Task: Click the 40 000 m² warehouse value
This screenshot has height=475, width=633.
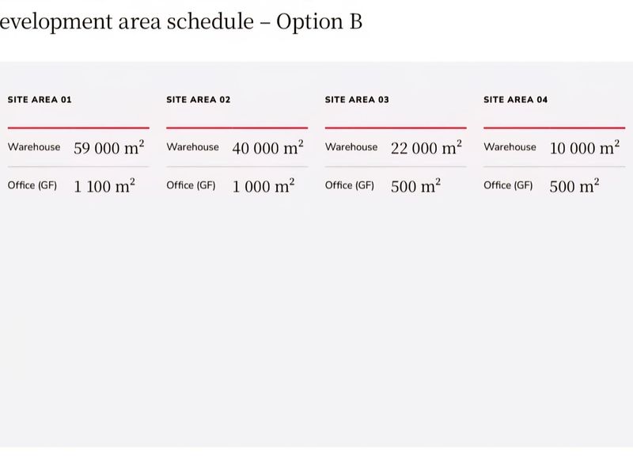Action: 267,147
